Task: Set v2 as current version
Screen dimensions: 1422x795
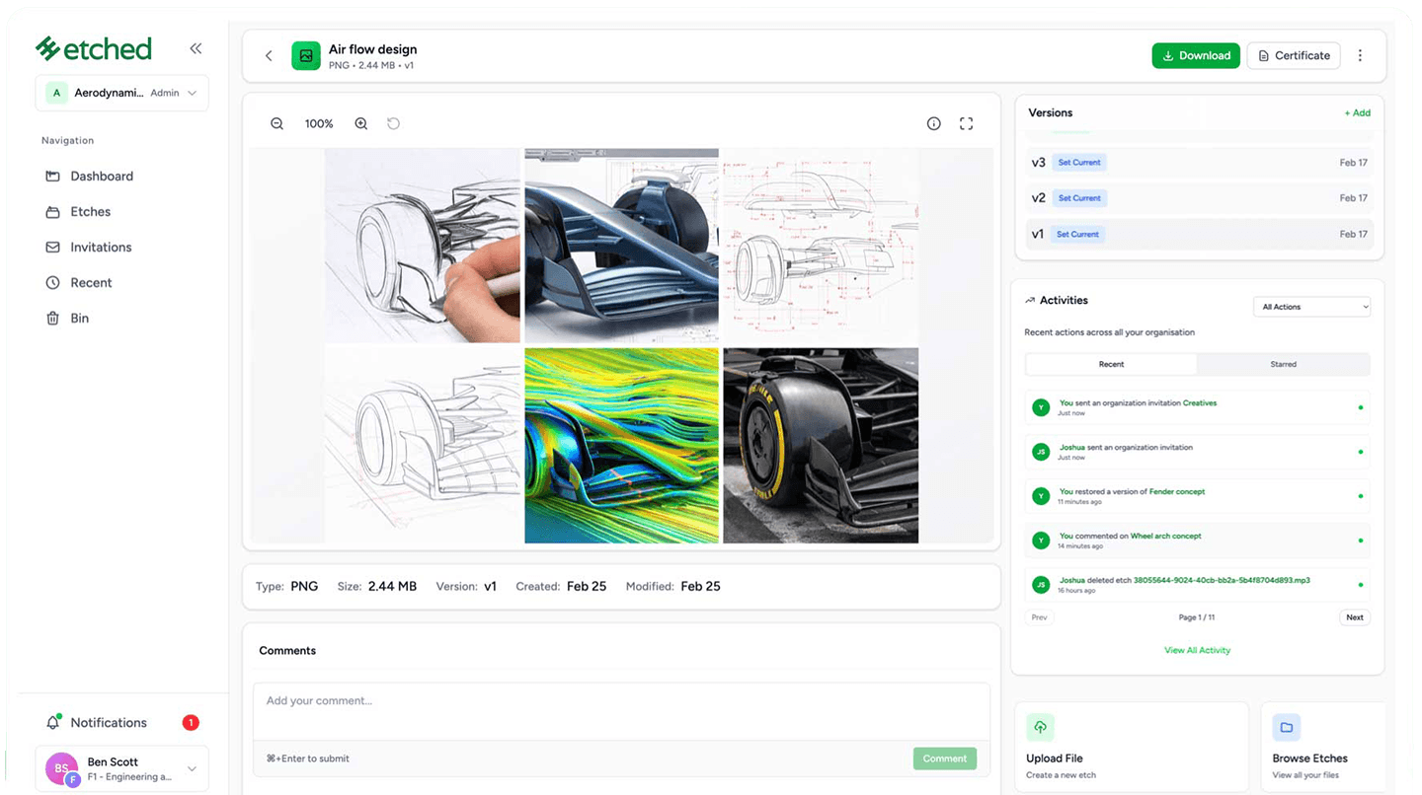Action: coord(1078,198)
